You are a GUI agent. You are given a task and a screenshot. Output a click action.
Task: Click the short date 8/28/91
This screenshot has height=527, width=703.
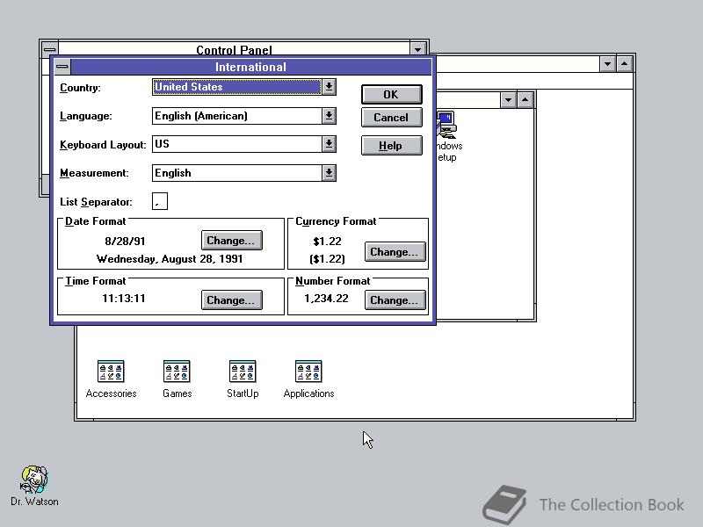(125, 241)
